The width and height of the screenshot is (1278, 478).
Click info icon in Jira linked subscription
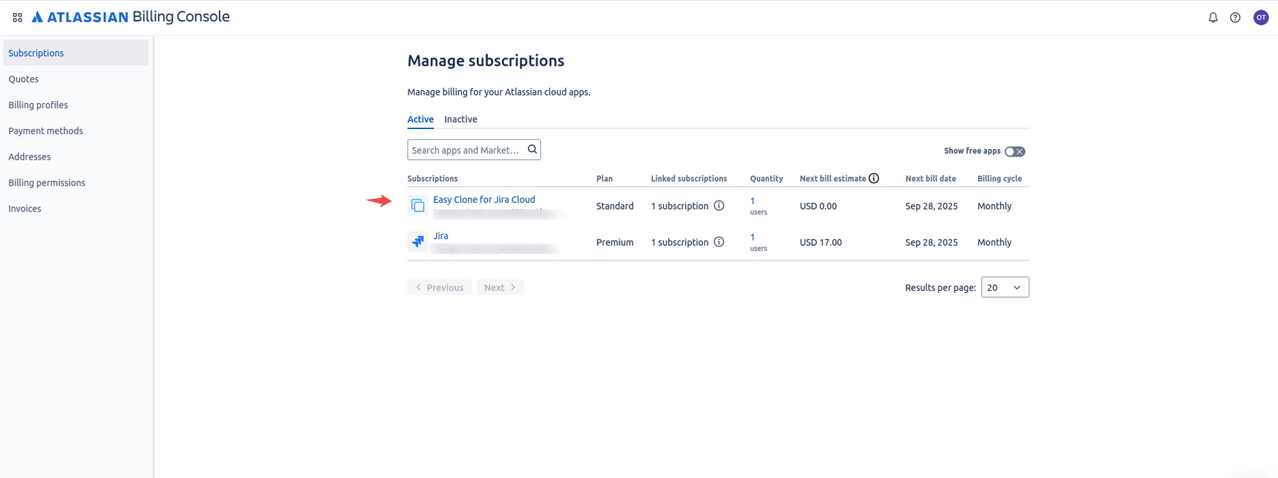(x=719, y=242)
